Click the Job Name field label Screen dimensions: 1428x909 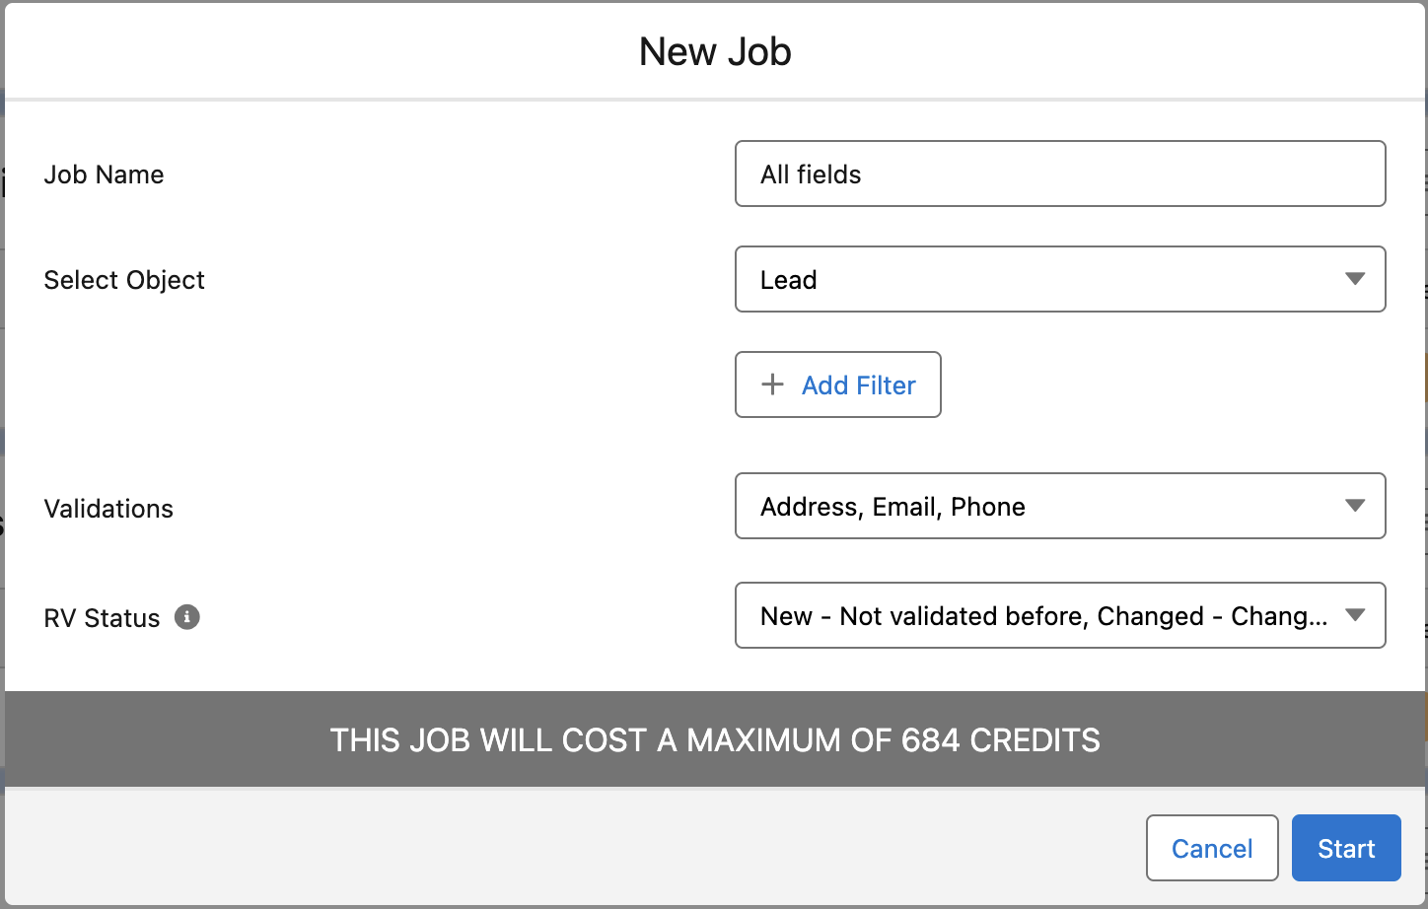[104, 175]
